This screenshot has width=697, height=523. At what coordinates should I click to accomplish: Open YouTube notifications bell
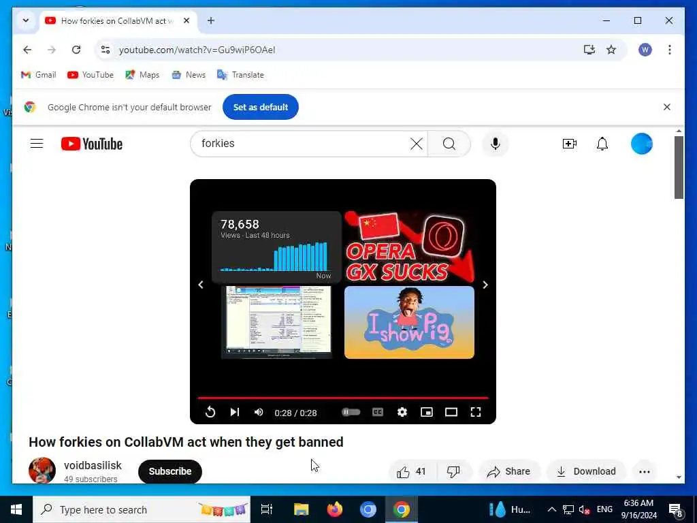602,144
